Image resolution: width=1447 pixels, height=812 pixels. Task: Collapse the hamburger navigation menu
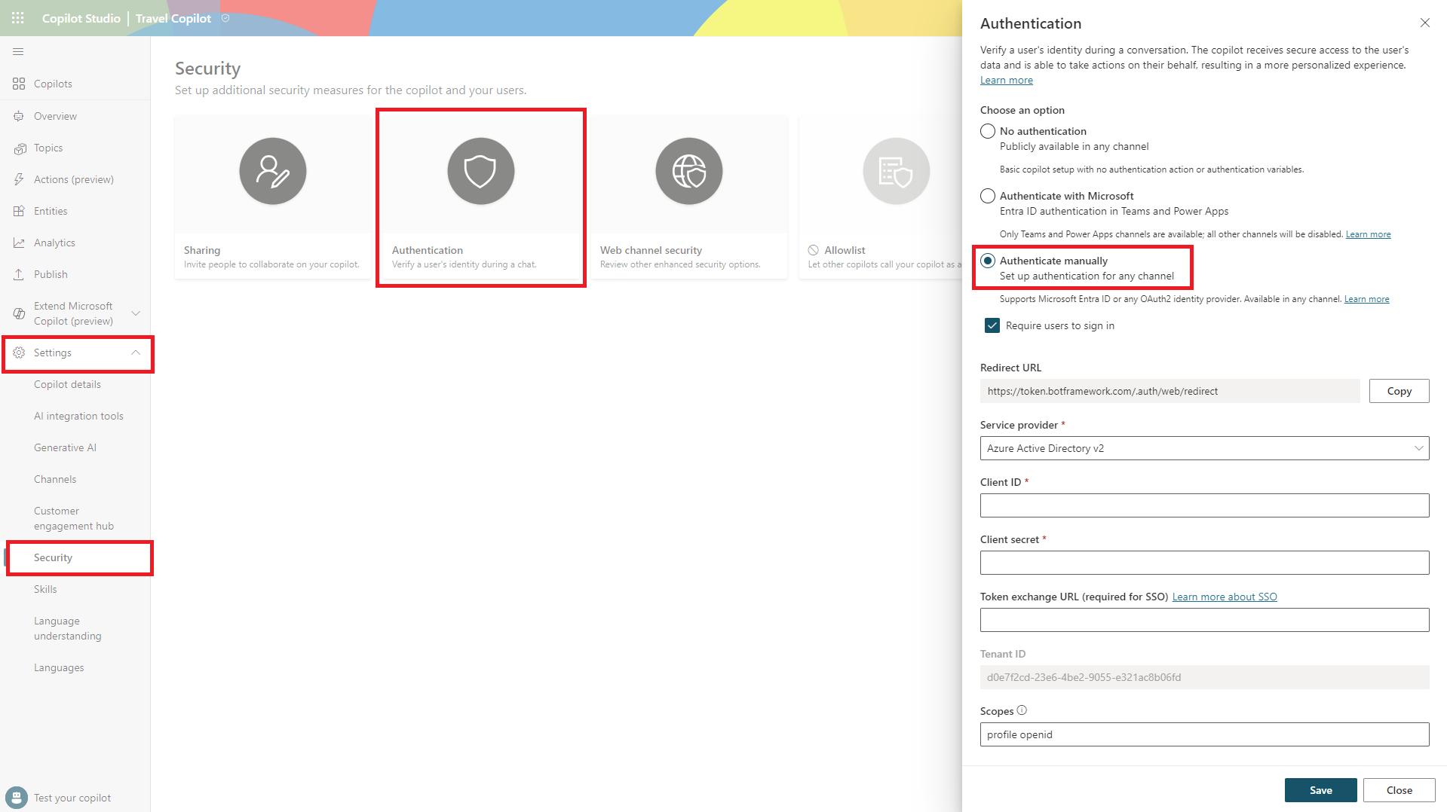pyautogui.click(x=18, y=52)
